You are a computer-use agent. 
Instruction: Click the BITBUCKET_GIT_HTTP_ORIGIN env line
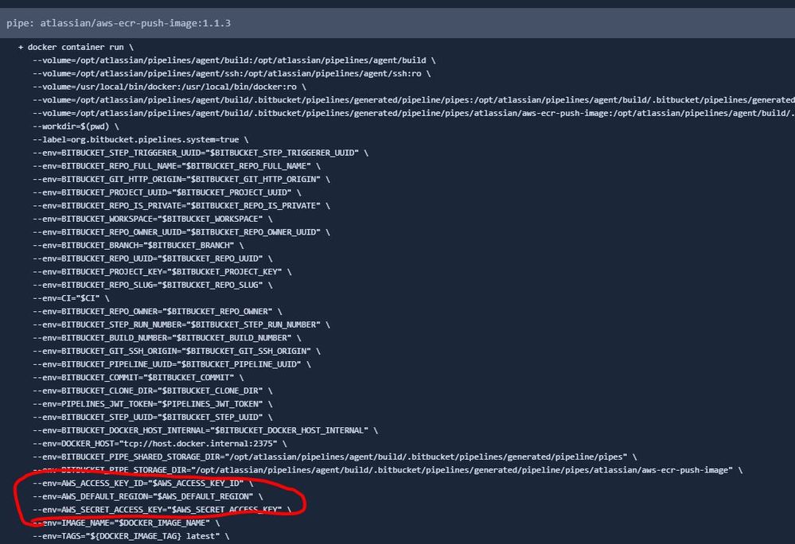[181, 179]
